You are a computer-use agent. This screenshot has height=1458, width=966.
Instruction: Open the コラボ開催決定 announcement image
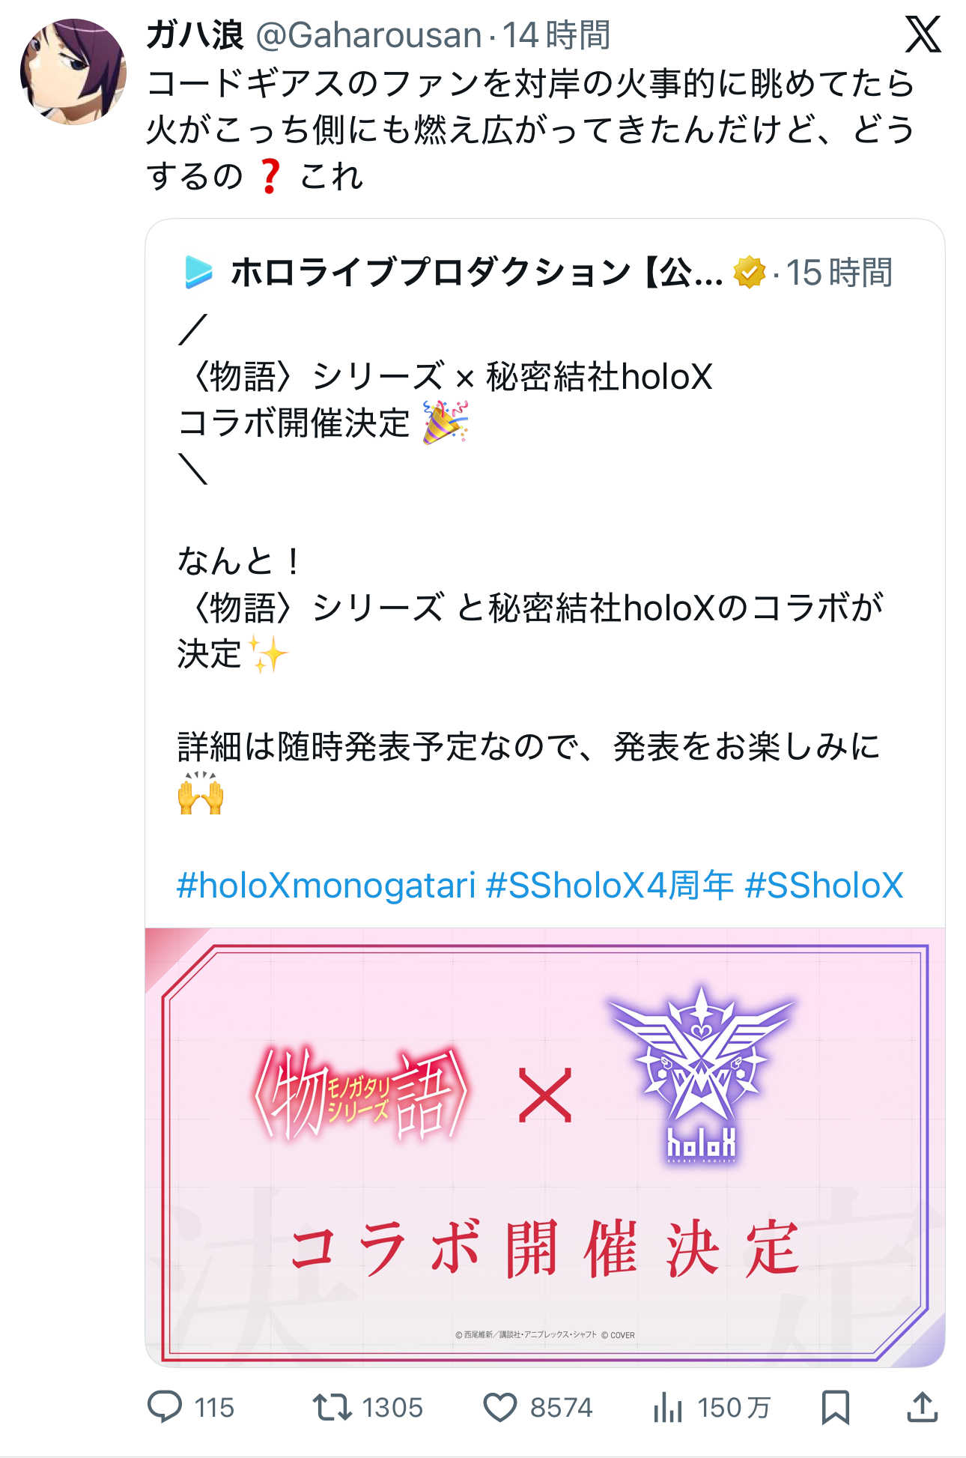pyautogui.click(x=545, y=1147)
